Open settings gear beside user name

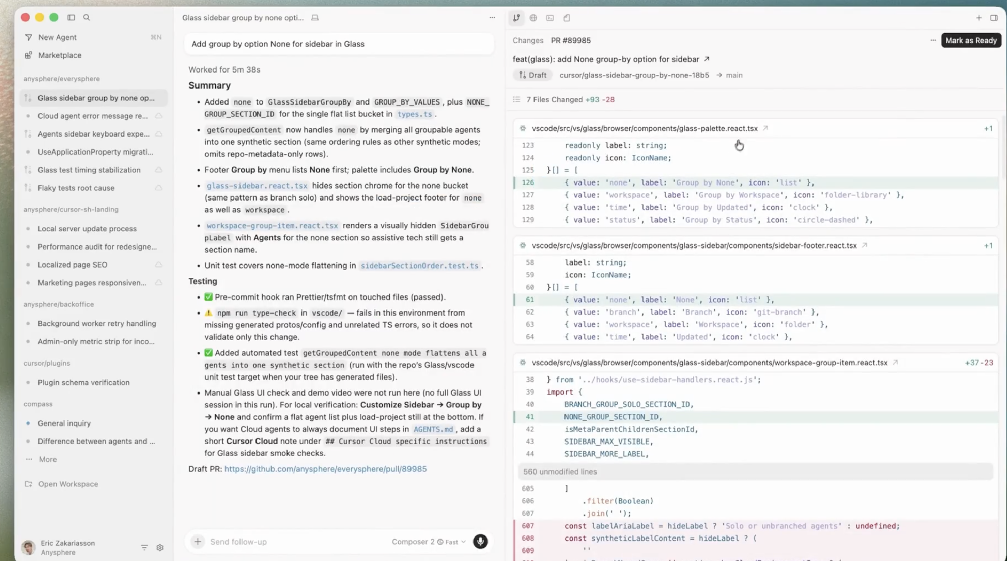coord(160,548)
